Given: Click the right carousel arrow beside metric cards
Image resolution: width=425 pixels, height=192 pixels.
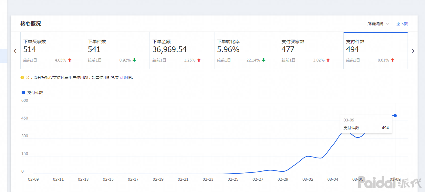Looking at the screenshot, I should point(413,51).
